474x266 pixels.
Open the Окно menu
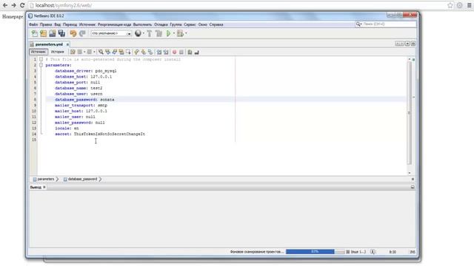(202, 24)
